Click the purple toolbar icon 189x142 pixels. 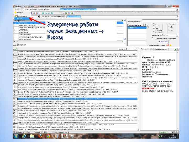click(x=69, y=13)
